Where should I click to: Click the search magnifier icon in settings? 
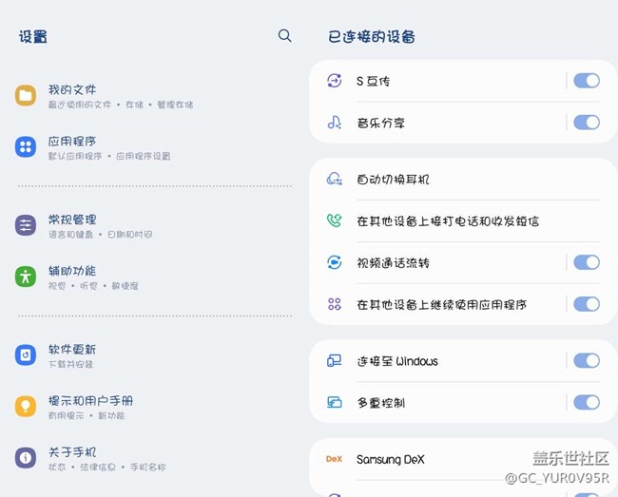pos(284,36)
